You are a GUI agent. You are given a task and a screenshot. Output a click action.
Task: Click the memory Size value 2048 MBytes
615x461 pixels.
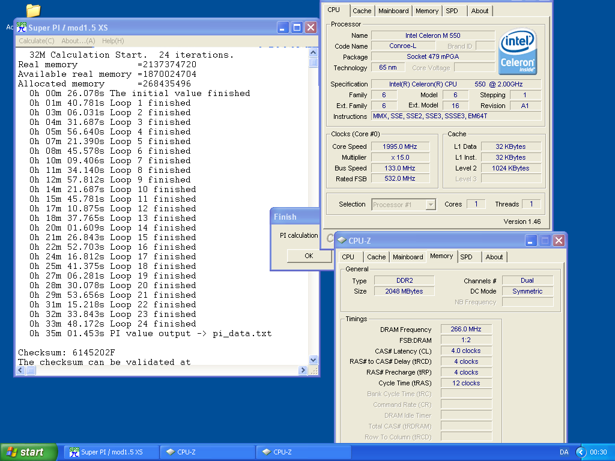click(x=404, y=291)
